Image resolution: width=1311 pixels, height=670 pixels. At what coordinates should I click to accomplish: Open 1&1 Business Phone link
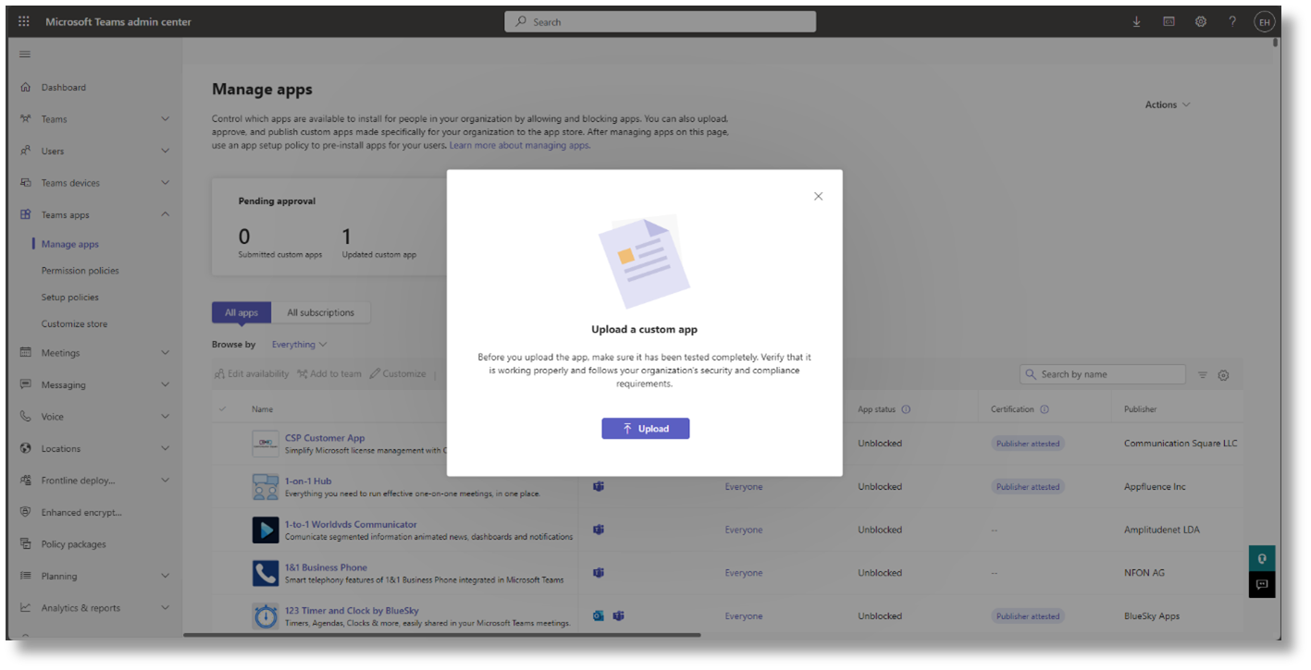(326, 567)
